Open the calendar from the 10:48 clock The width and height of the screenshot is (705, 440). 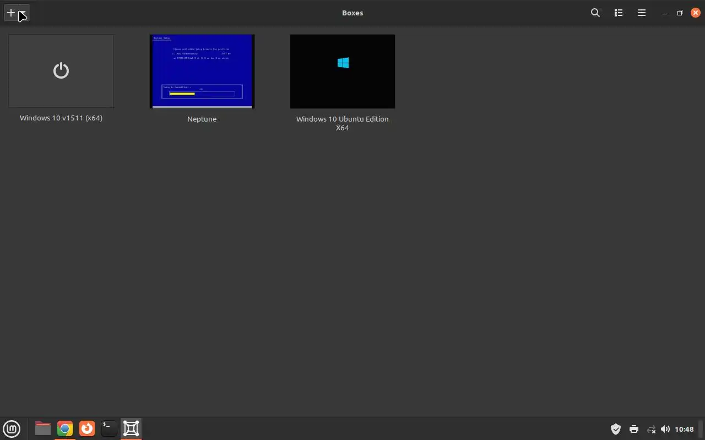(x=685, y=429)
